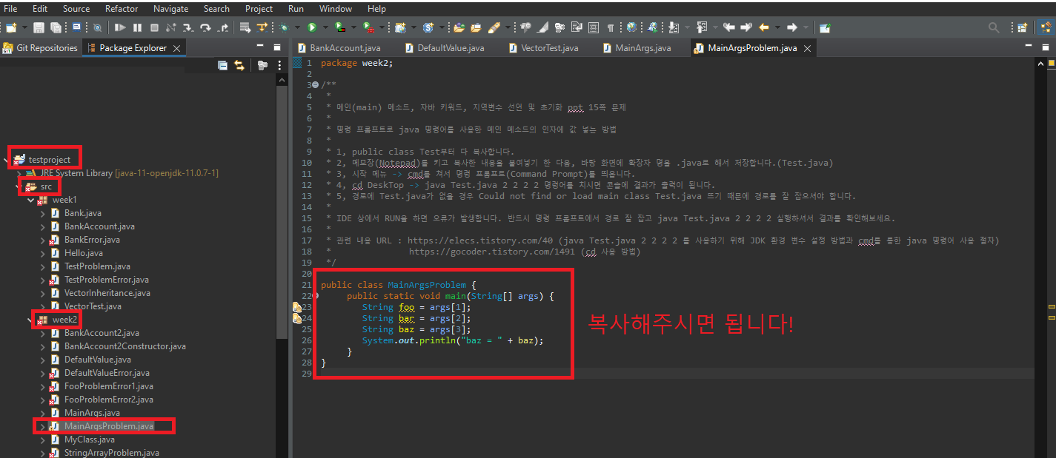The image size is (1056, 458).
Task: Click the New Java Package icon
Action: [x=400, y=27]
